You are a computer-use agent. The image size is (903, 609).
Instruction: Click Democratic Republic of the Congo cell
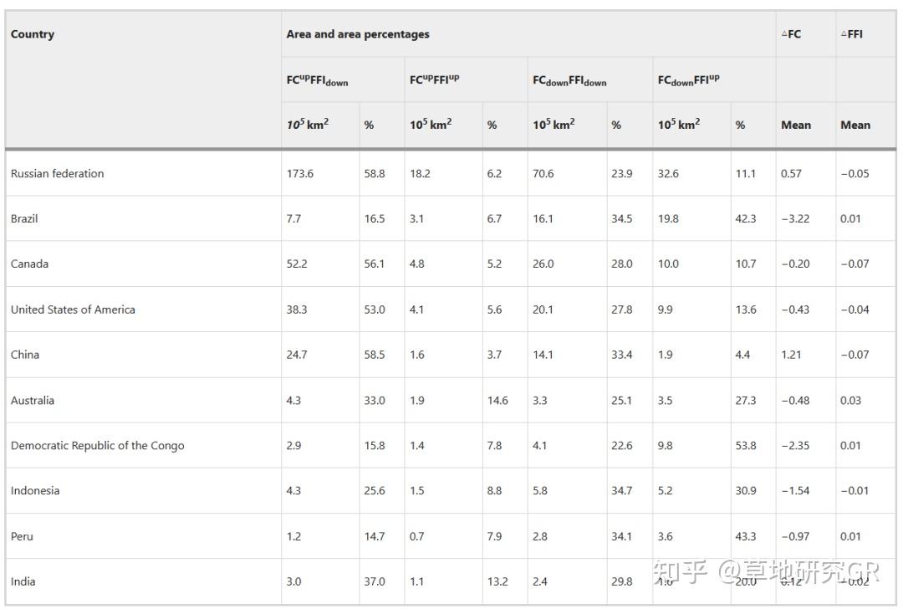[98, 446]
